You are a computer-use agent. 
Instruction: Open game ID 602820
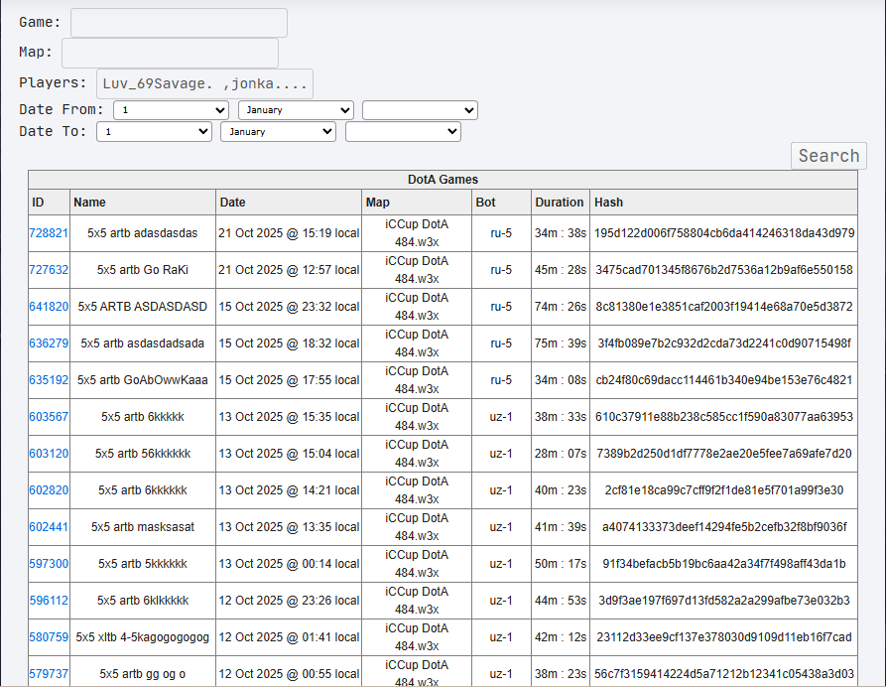49,490
